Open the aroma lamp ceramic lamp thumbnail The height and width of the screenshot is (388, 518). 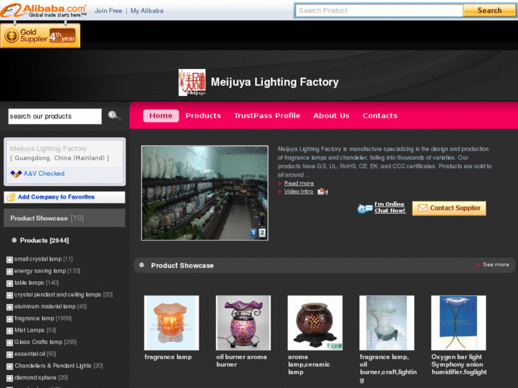tap(315, 323)
